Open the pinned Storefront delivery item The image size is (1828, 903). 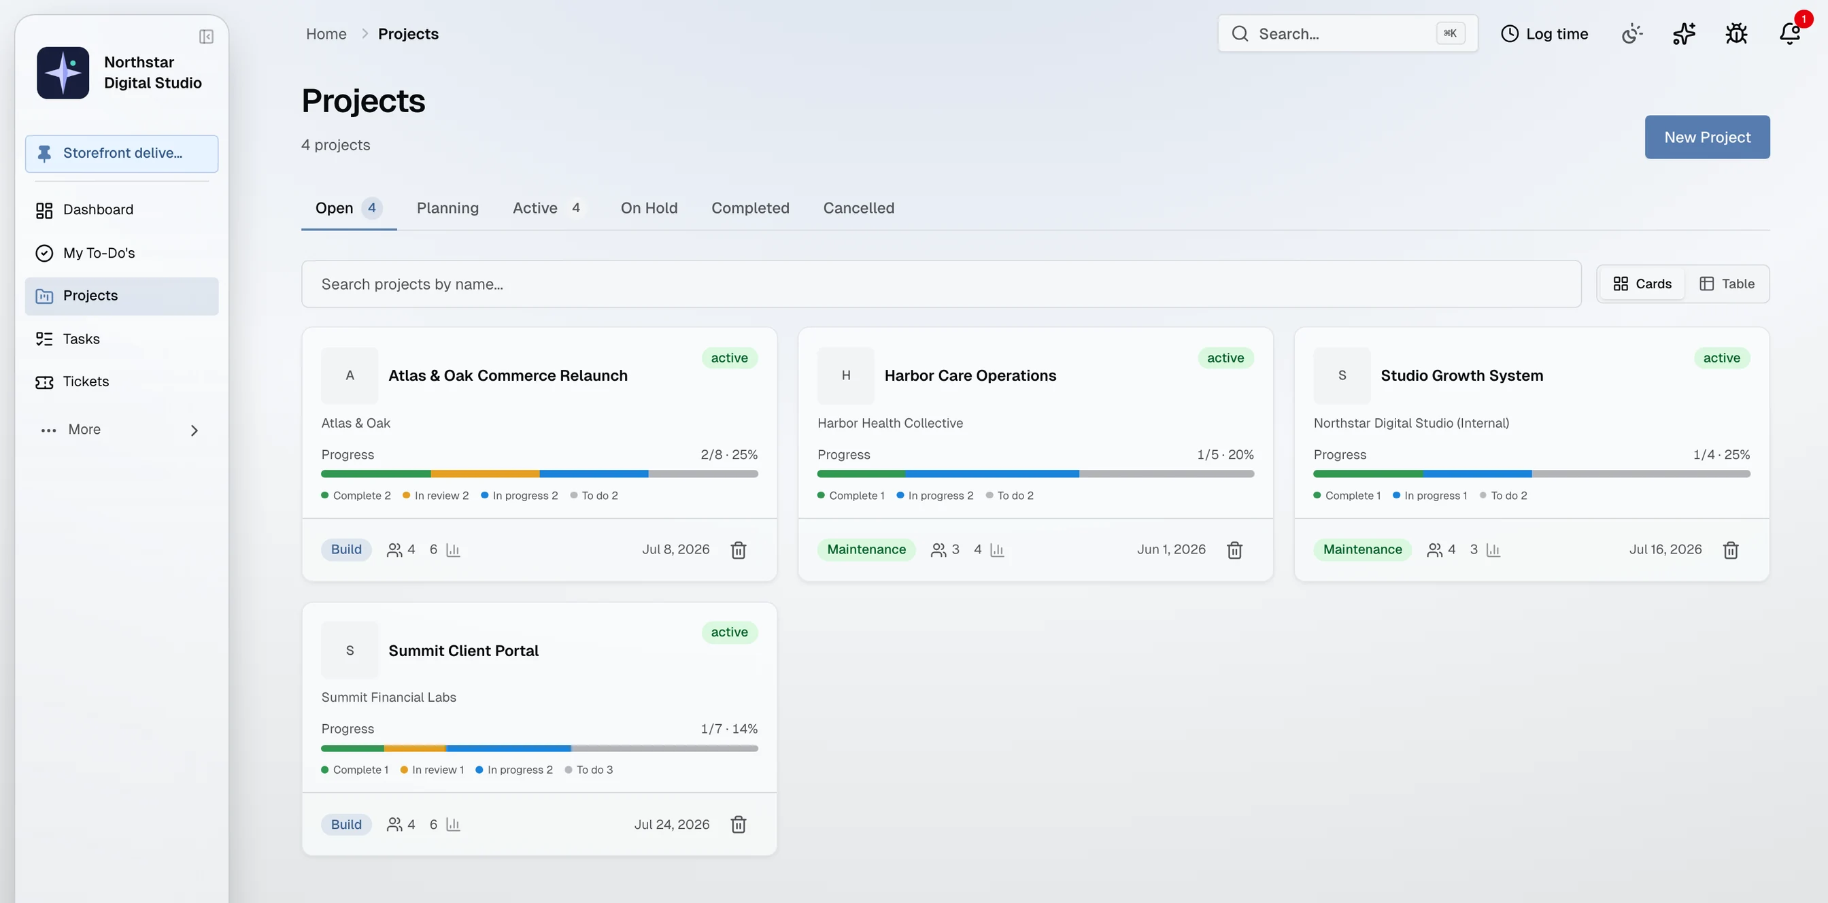point(121,153)
